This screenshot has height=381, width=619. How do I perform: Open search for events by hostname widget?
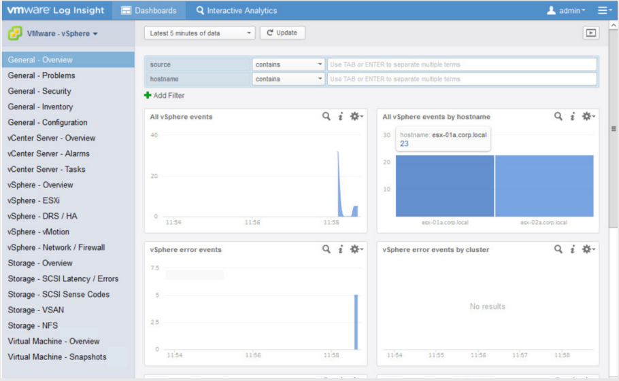(558, 116)
